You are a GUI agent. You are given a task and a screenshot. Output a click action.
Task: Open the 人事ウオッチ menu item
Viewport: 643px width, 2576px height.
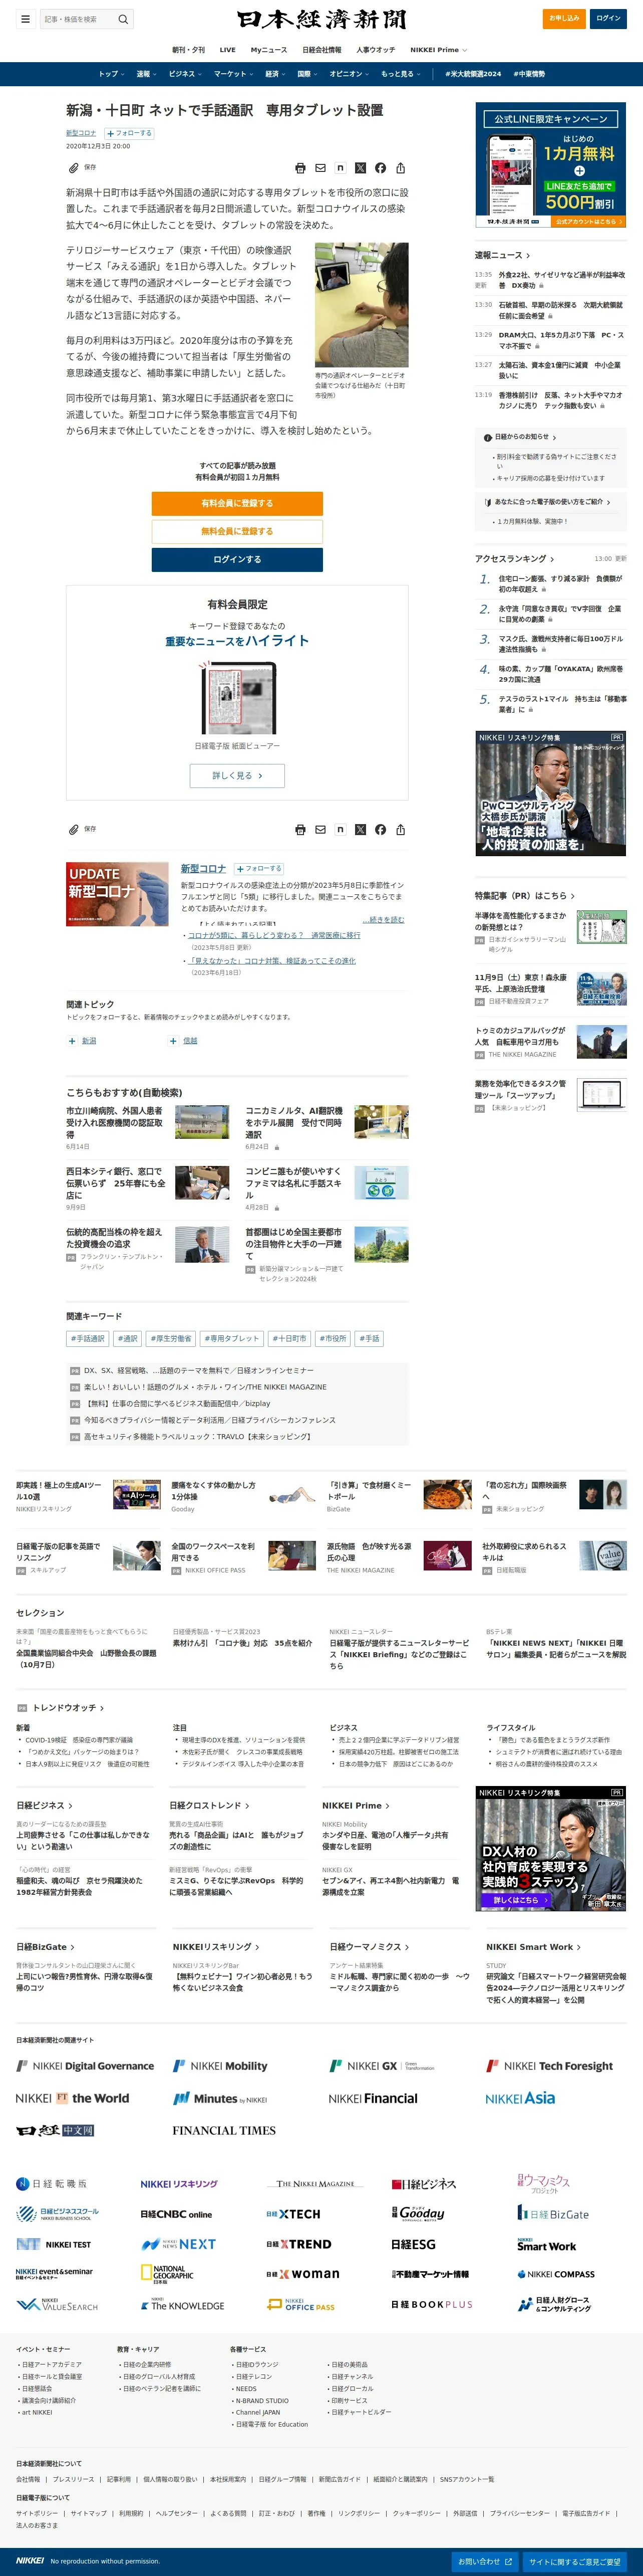point(376,50)
